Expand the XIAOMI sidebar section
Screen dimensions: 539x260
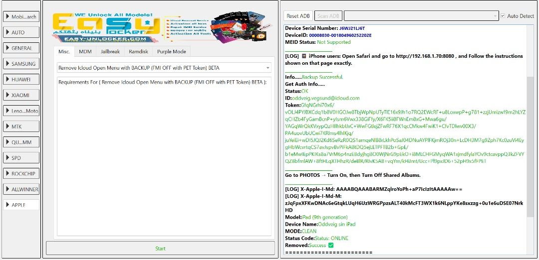tap(21, 95)
